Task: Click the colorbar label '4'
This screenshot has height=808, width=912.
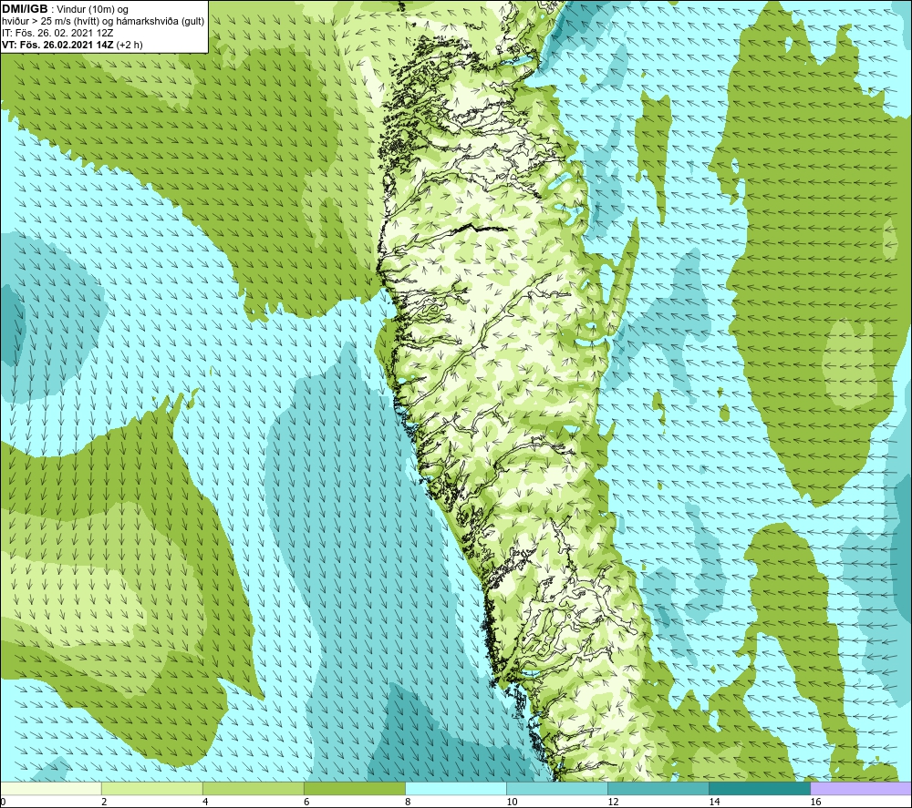Action: click(x=205, y=802)
